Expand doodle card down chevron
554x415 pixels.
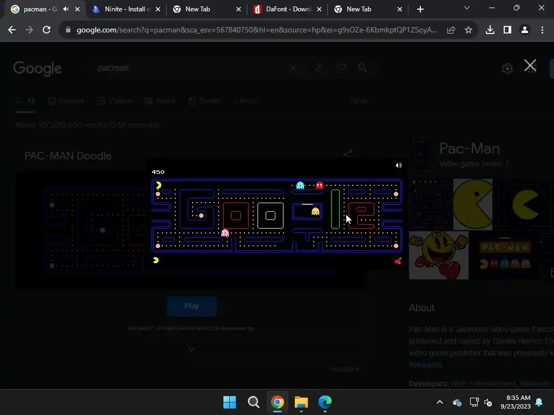pyautogui.click(x=192, y=349)
